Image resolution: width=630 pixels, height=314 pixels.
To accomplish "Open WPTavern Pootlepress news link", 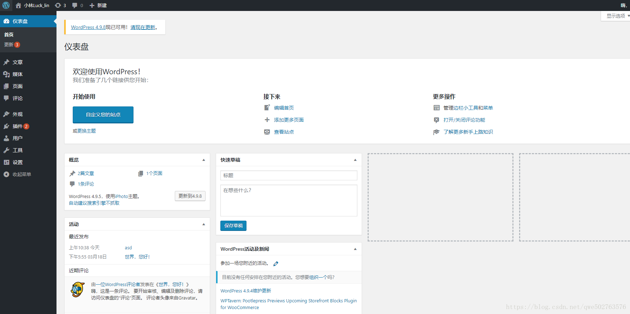I will (289, 304).
